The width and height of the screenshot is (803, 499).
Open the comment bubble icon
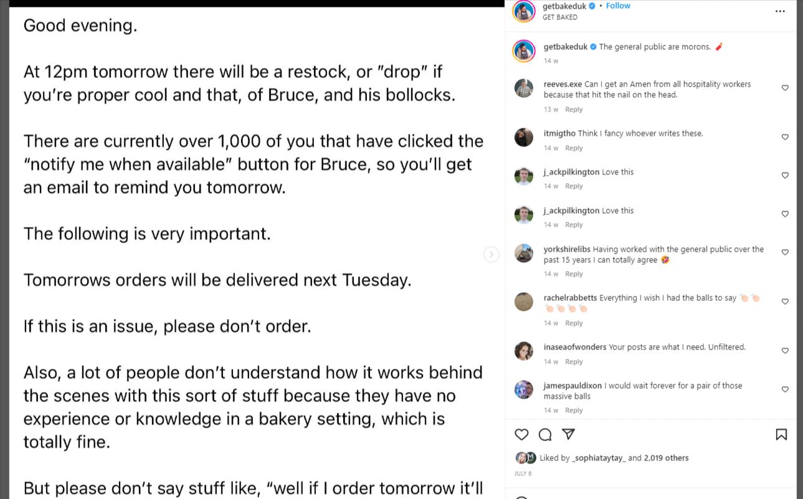point(545,434)
